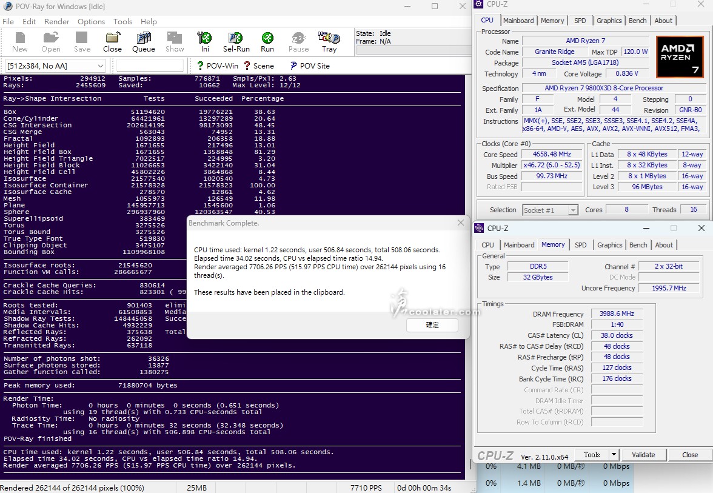Click the Max TDP value 120.0 W
This screenshot has height=493, width=713.
click(635, 52)
